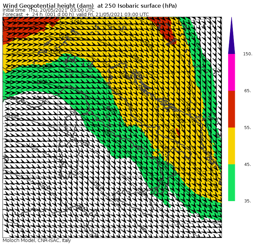The image size is (255, 245).
Task: Click the legend value '55.'
Action: point(248,128)
